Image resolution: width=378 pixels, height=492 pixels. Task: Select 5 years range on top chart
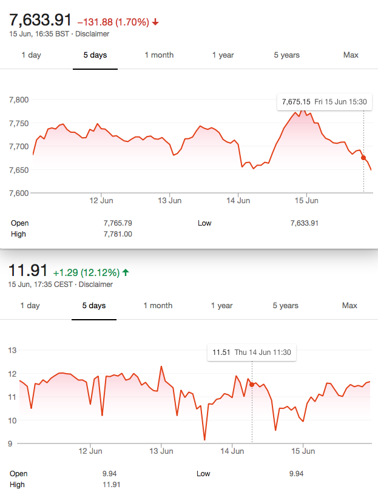(286, 55)
